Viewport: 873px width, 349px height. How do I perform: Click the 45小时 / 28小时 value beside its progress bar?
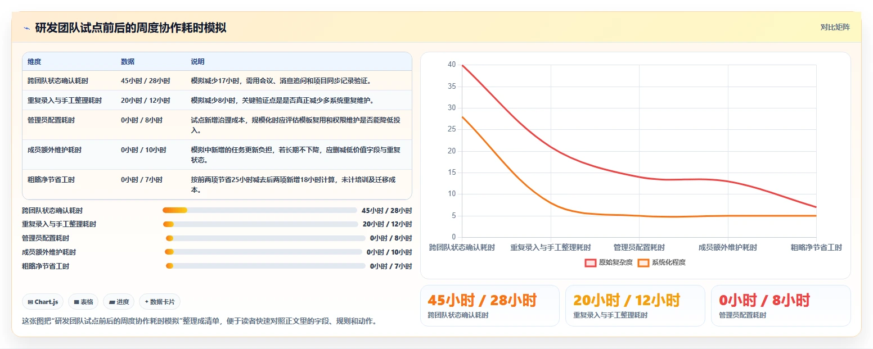(387, 210)
